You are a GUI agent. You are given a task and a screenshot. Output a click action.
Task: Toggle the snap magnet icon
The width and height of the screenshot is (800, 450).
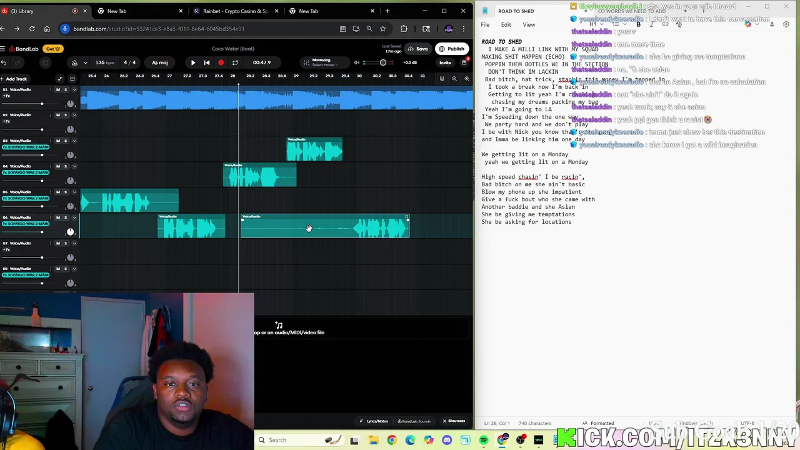point(442,79)
